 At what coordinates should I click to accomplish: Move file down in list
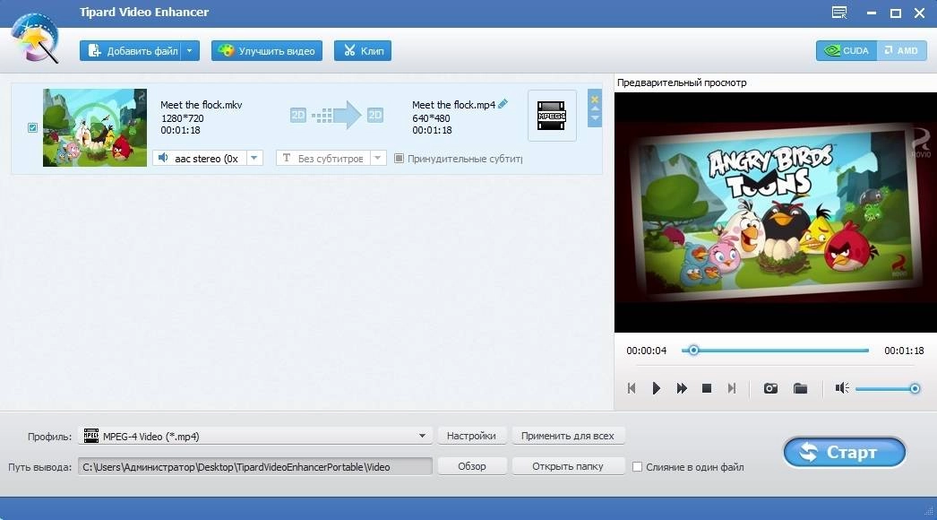pos(595,117)
